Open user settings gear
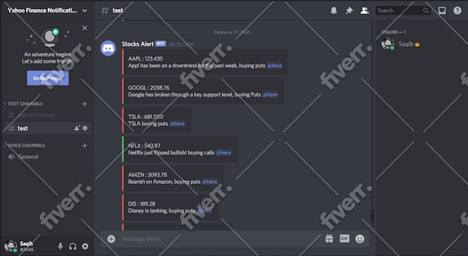 point(85,246)
